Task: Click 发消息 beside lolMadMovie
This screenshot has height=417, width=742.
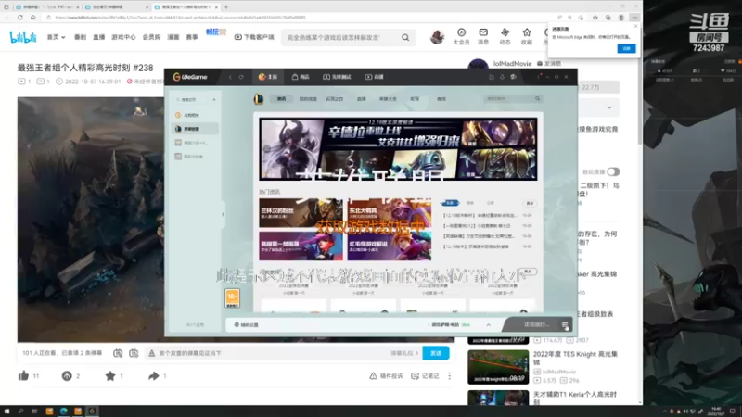Action: coord(549,63)
